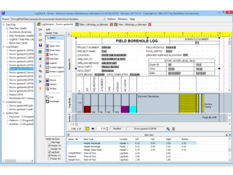The image size is (233, 175).
Task: Sort Item View by Item Type column
Action: [x=89, y=139]
